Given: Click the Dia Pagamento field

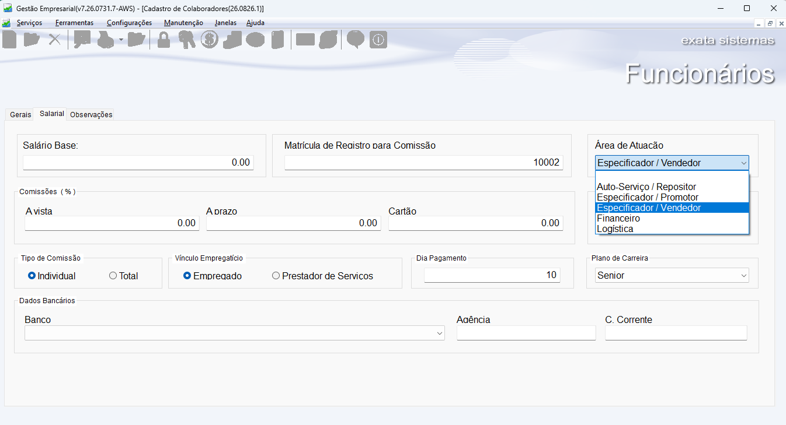Looking at the screenshot, I should click(x=492, y=275).
